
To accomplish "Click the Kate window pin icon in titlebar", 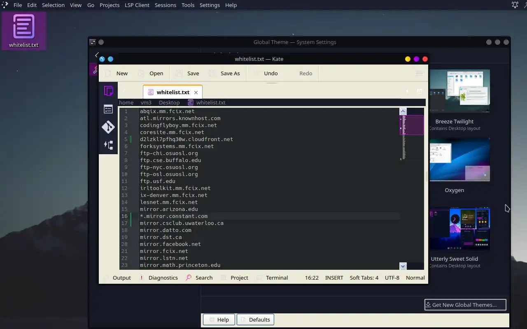I will 110,59.
